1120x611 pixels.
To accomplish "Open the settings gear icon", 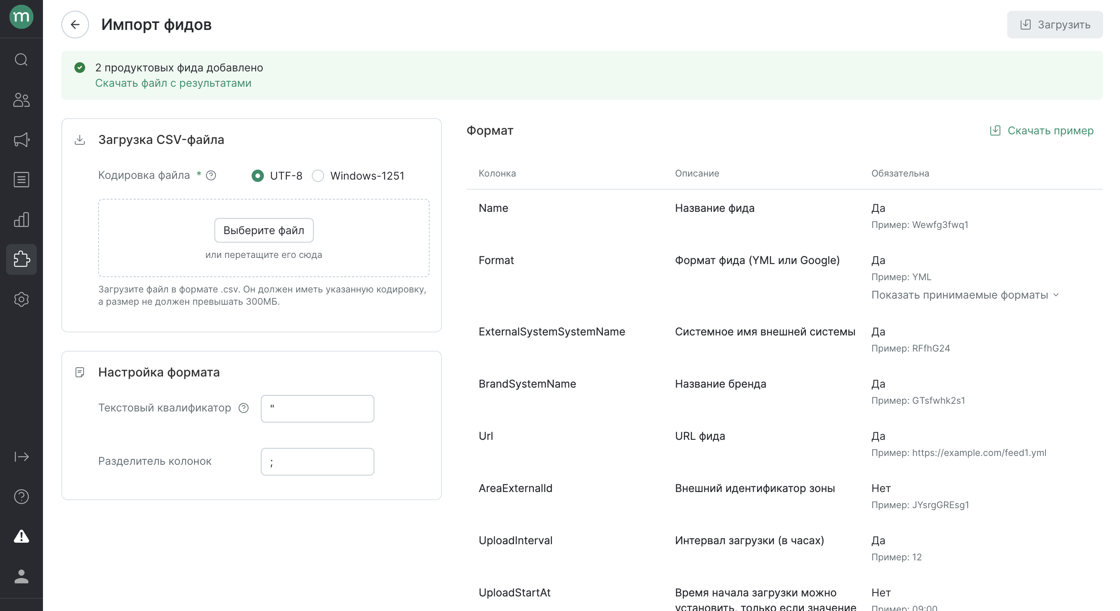I will [x=21, y=299].
